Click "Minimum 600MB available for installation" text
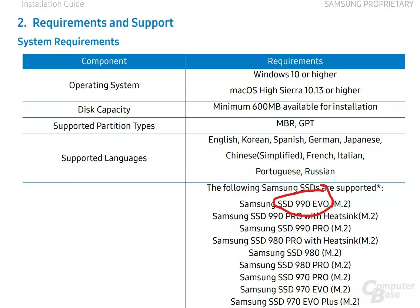This screenshot has height=308, width=420. pos(295,107)
